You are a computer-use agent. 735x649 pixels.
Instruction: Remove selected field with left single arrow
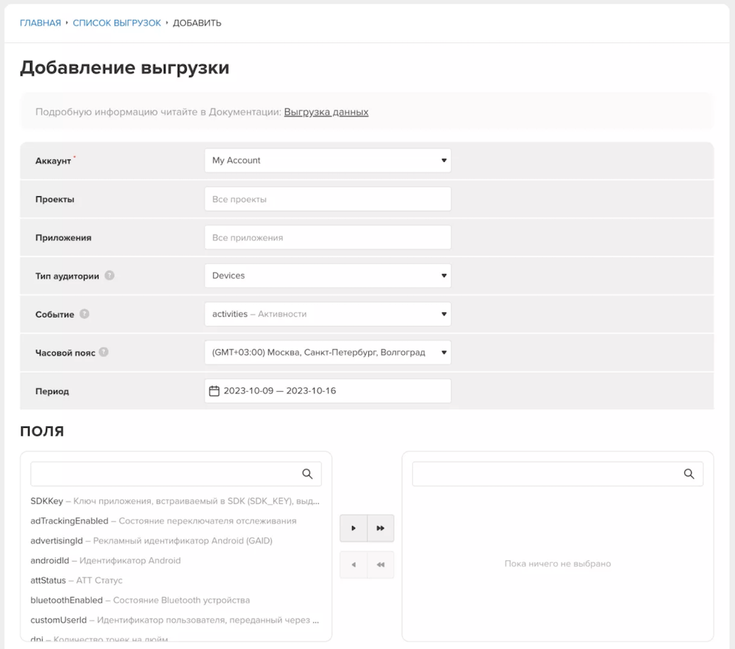354,564
